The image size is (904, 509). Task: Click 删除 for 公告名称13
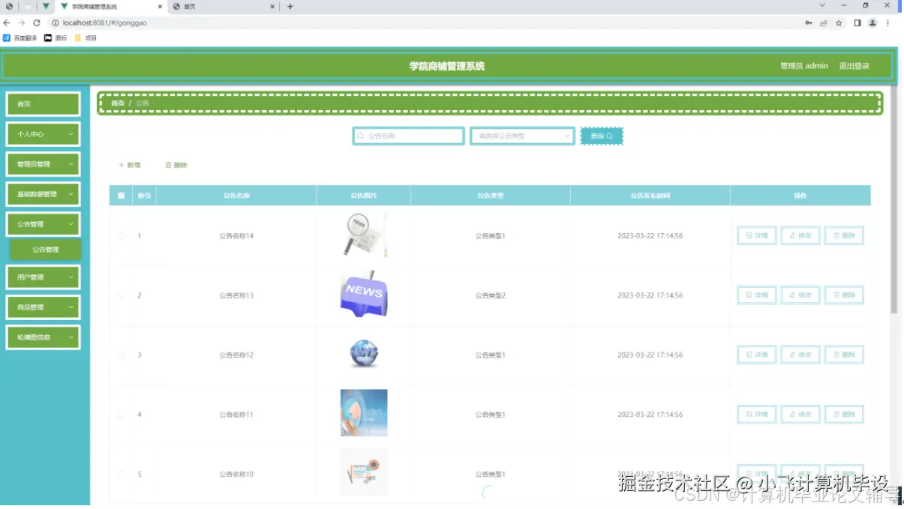[x=844, y=295]
